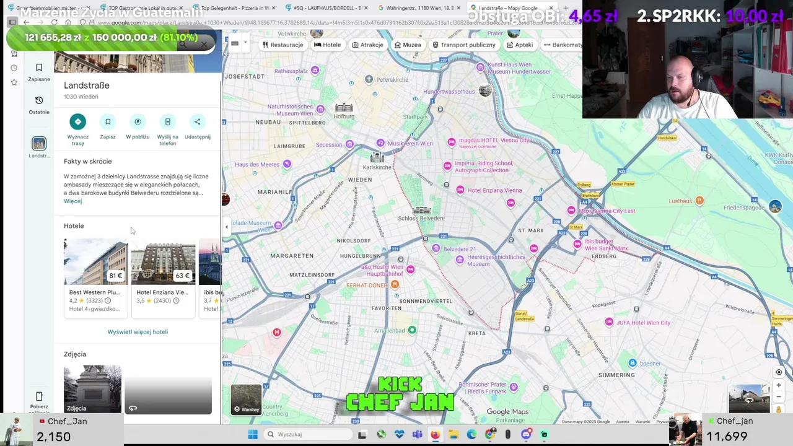793x446 pixels.
Task: Select the boesner shop pin
Action: tap(633, 363)
